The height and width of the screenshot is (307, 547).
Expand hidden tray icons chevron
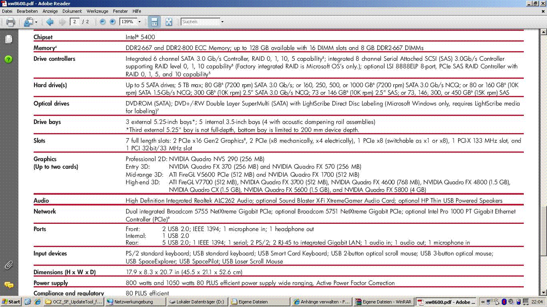click(x=483, y=302)
